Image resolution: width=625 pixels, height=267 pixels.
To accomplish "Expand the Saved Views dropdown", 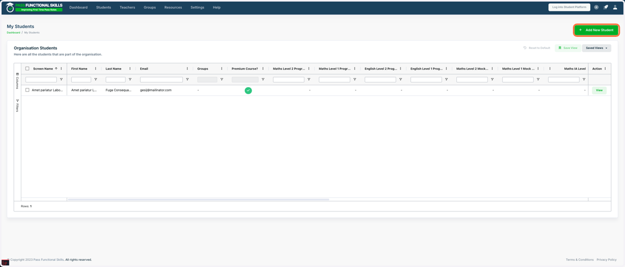I will point(596,48).
